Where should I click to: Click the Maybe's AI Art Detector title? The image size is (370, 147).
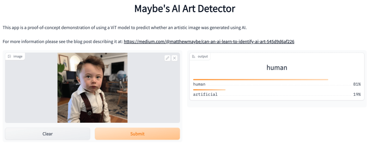tap(185, 9)
